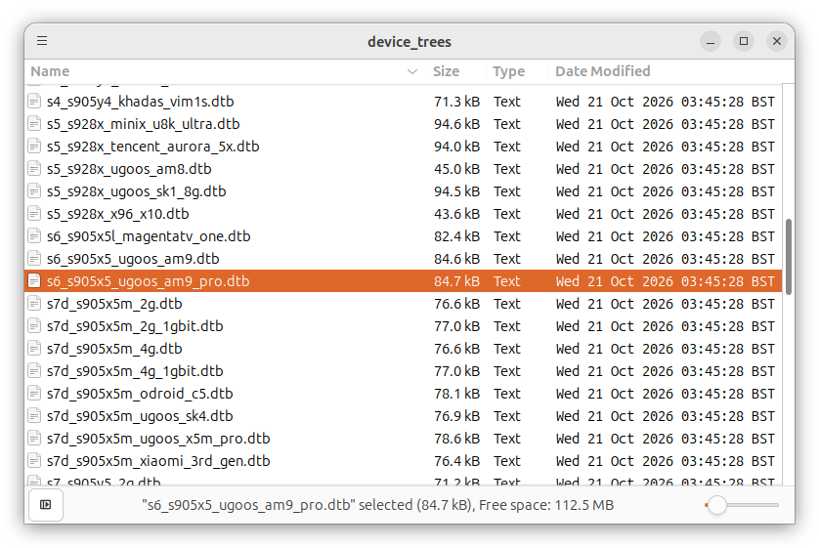Select file name s5_s928x_ugoos_am8.dtb
This screenshot has width=819, height=548.
[129, 169]
